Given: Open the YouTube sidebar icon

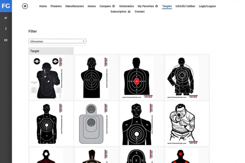Looking at the screenshot, I should pos(6,40).
